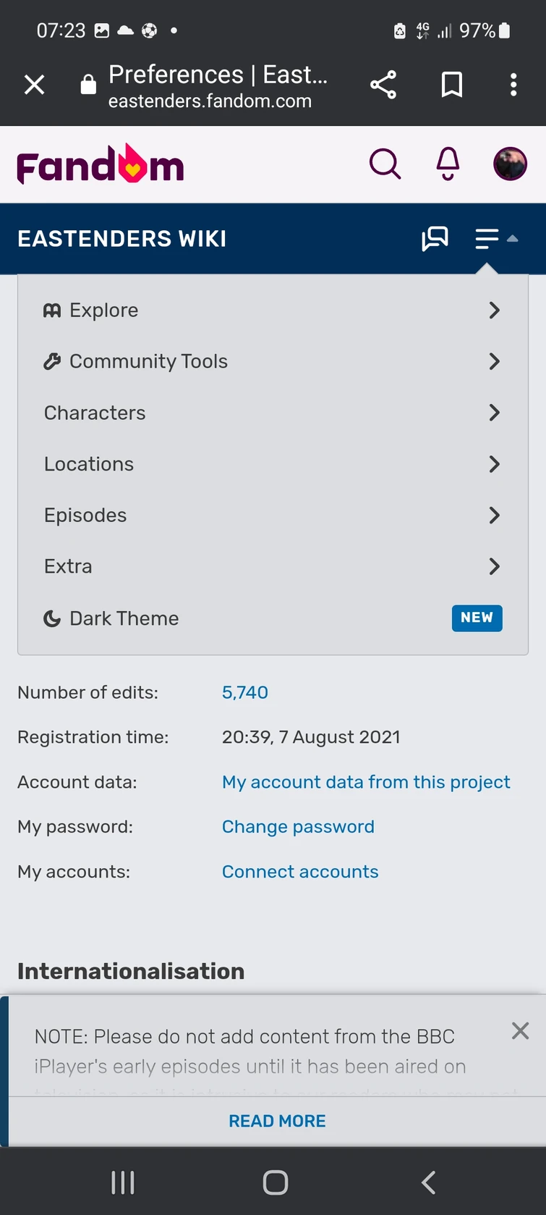Screen dimensions: 546x1215
Task: Collapse the wiki navigation menu
Action: 496,238
